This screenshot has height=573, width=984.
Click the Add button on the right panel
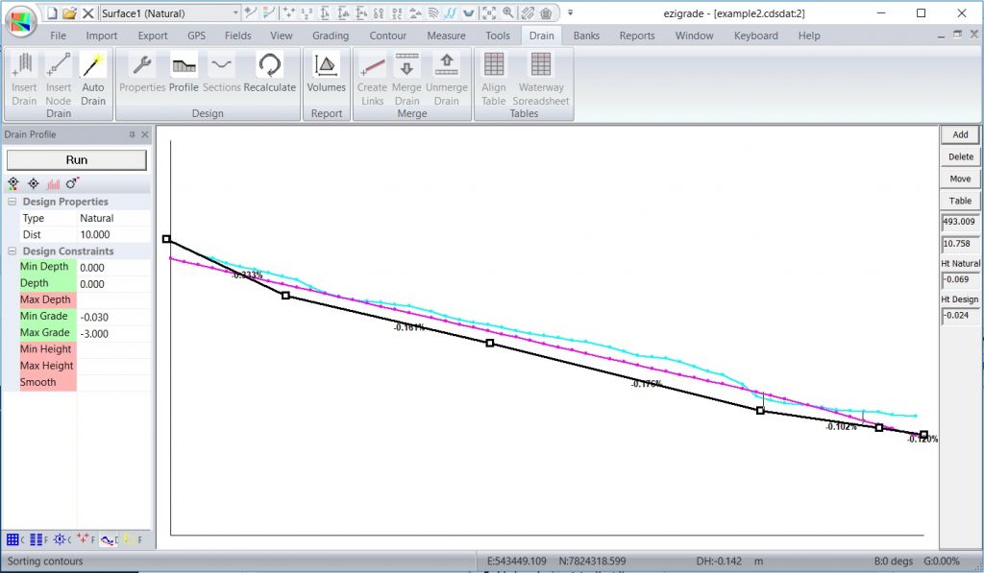tap(959, 134)
